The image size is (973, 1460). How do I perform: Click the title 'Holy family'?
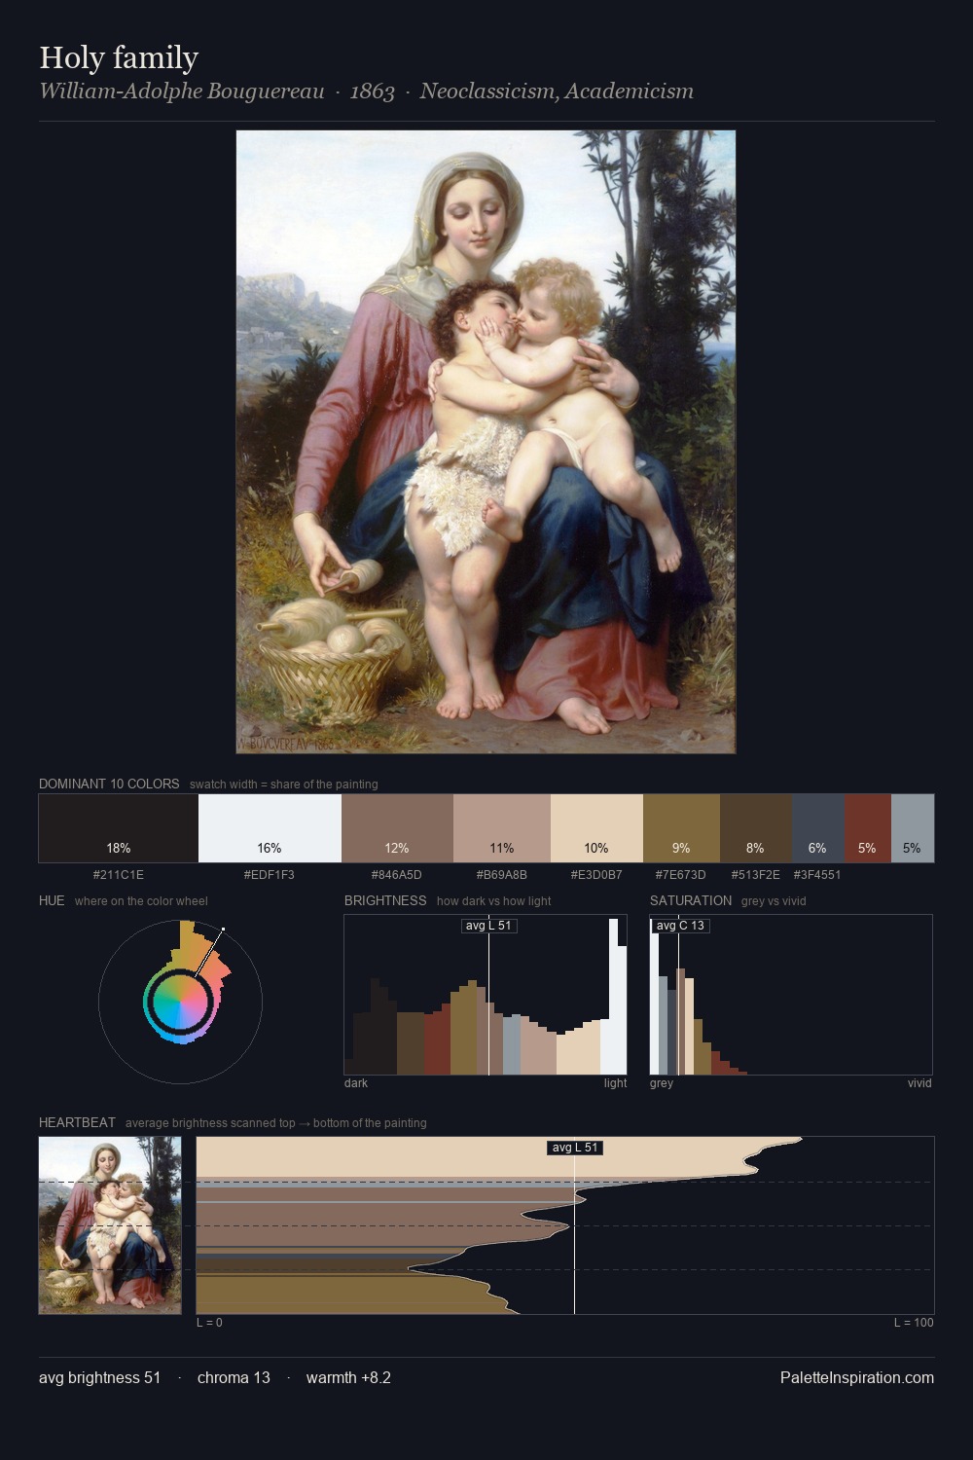[x=119, y=57]
